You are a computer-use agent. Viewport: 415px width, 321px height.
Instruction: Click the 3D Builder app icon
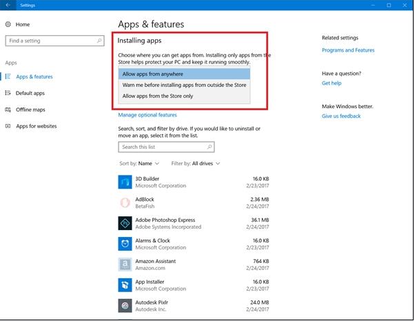(x=125, y=182)
